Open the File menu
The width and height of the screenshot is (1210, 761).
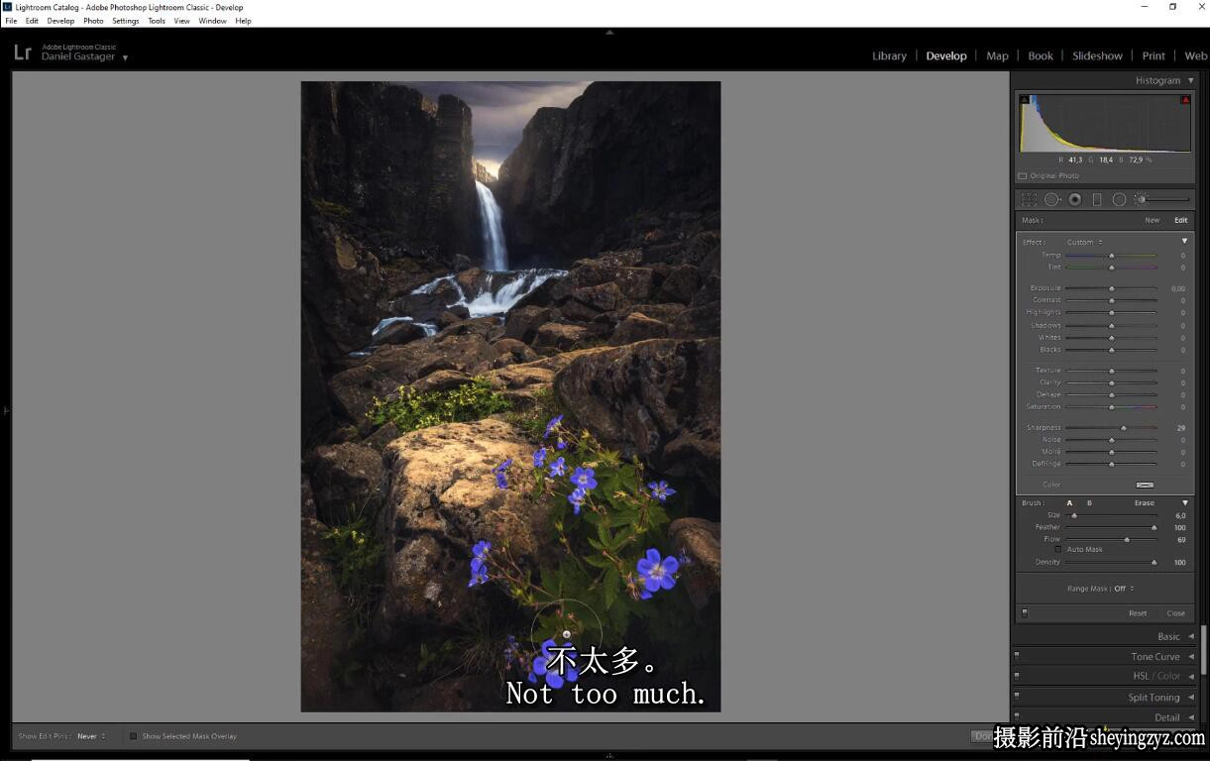coord(11,21)
